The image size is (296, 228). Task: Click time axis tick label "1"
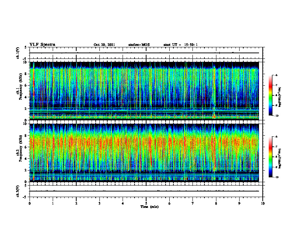53,203
